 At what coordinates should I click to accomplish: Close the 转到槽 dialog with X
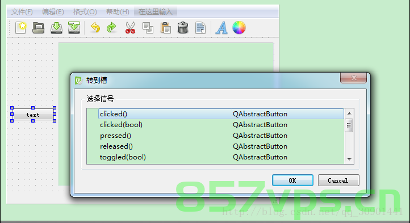354,78
